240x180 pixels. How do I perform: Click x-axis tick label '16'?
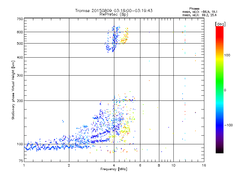204,165
